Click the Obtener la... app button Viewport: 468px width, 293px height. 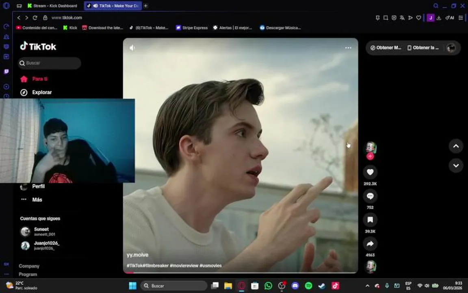(x=423, y=48)
